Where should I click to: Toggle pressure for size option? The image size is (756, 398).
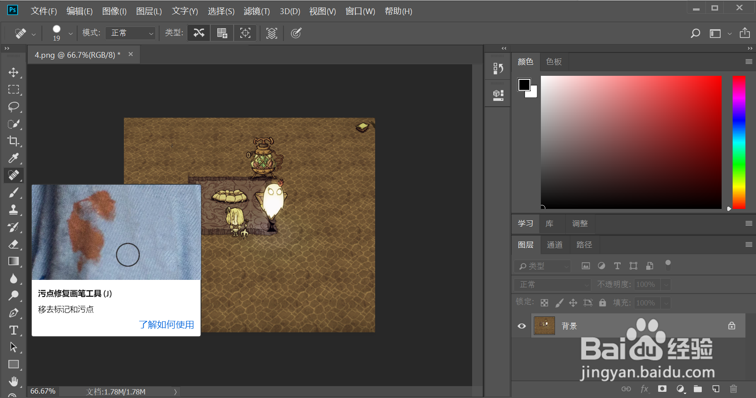(296, 33)
